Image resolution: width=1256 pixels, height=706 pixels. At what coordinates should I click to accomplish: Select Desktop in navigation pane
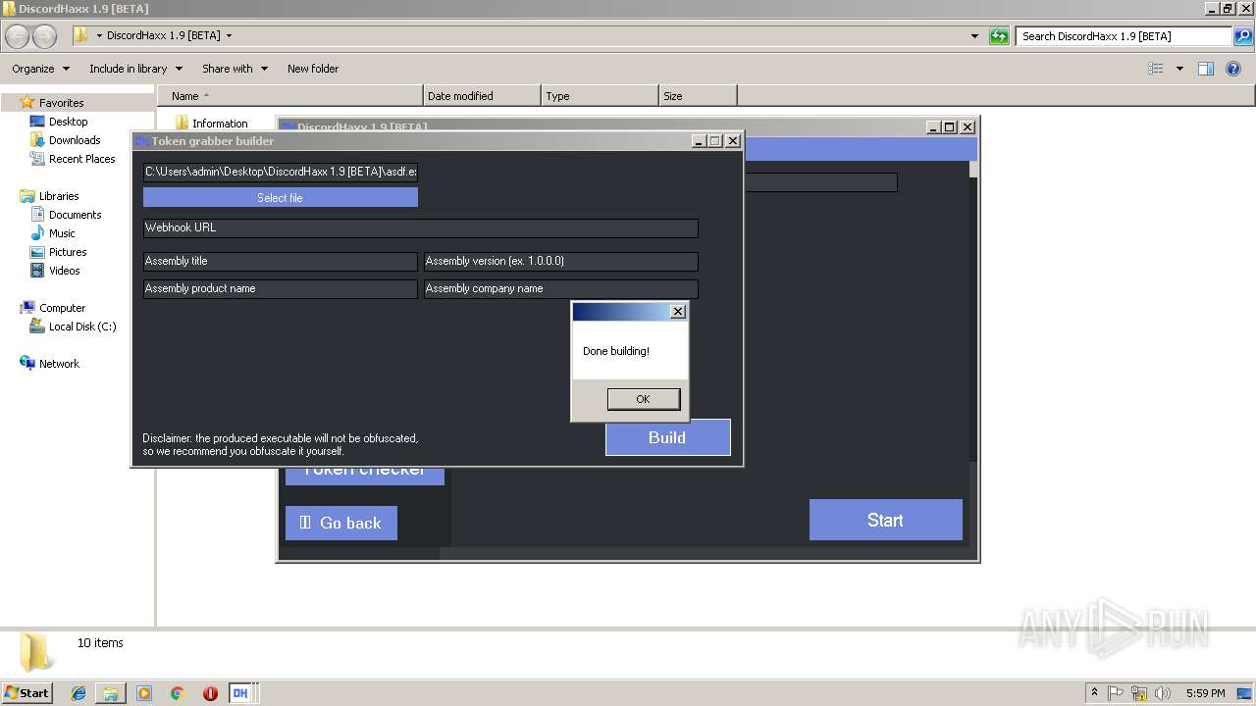click(68, 122)
